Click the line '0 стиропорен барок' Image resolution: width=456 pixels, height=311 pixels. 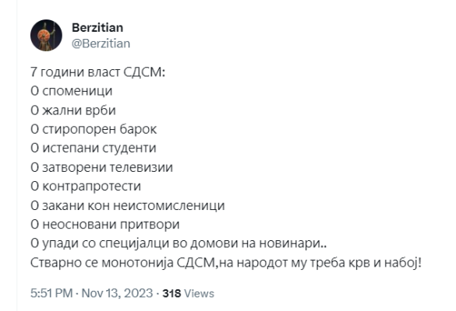click(x=94, y=129)
